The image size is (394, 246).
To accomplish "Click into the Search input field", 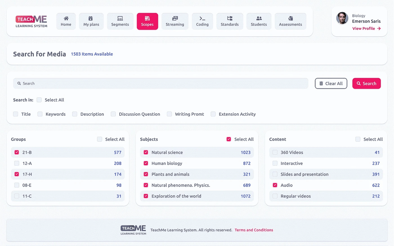I will click(162, 83).
